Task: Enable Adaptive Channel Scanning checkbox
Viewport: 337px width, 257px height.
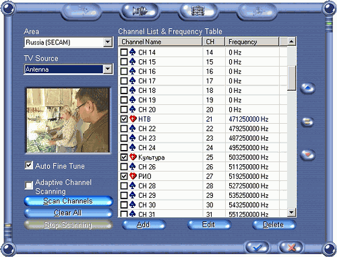Action: pos(29,185)
